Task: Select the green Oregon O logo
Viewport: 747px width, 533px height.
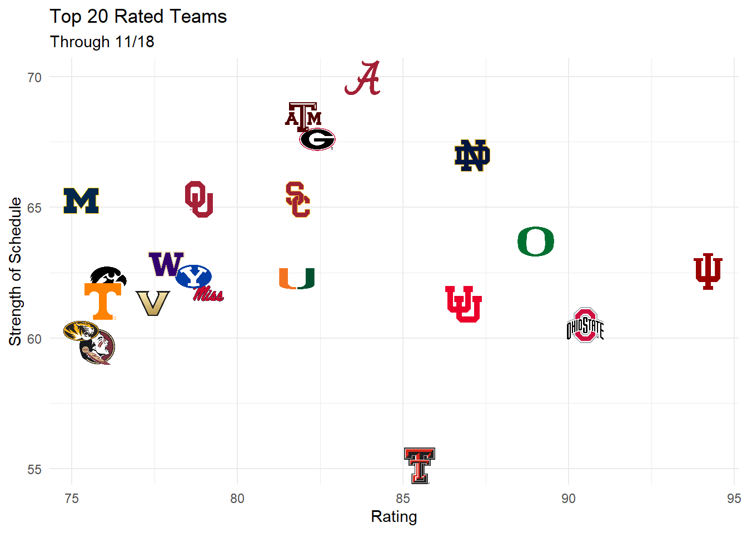Action: [x=536, y=242]
